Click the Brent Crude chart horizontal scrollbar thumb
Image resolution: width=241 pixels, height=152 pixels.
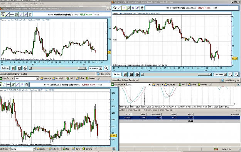pyautogui.click(x=203, y=75)
